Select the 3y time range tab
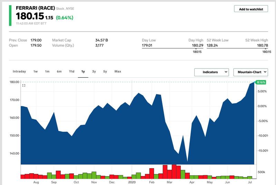Screen dimensions: 276x185 (x=94, y=72)
